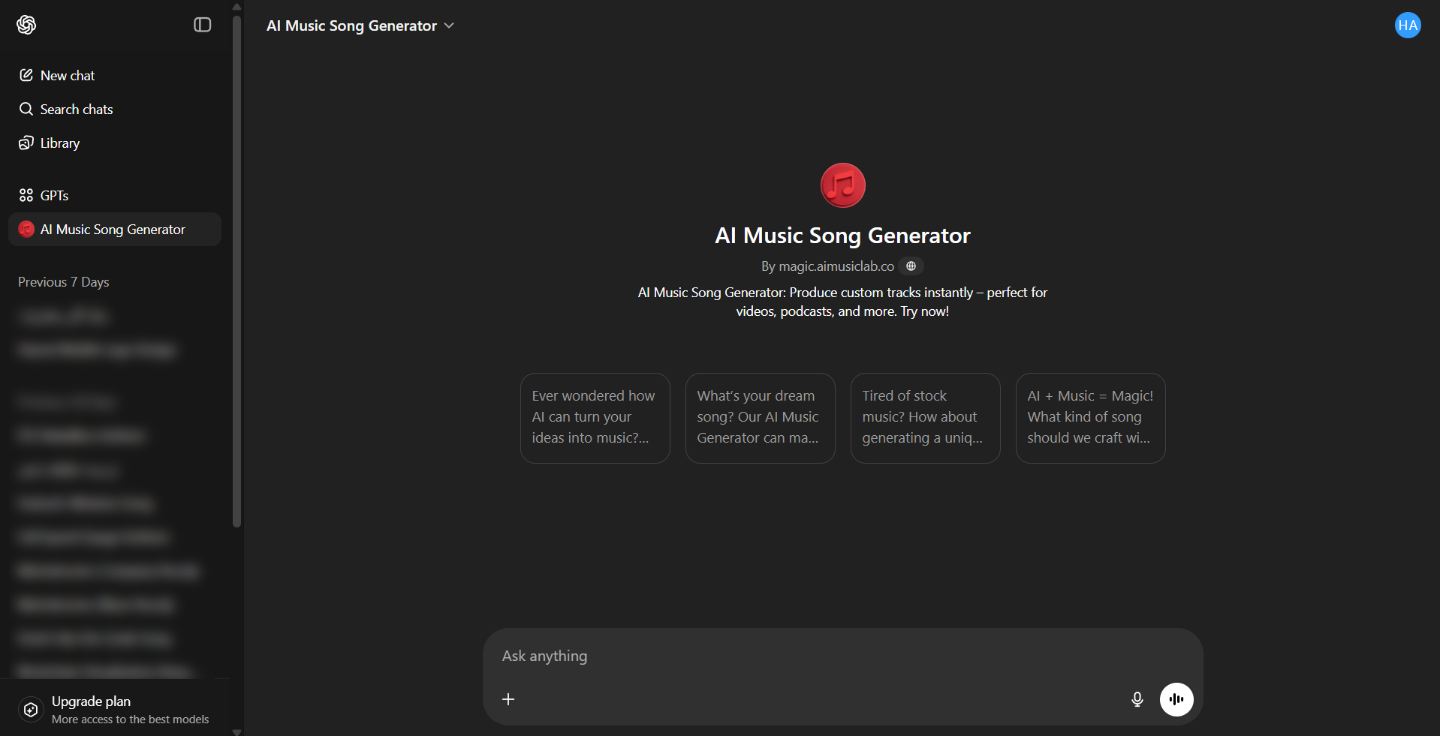Click the microphone dictate icon
This screenshot has height=736, width=1440.
1137,699
